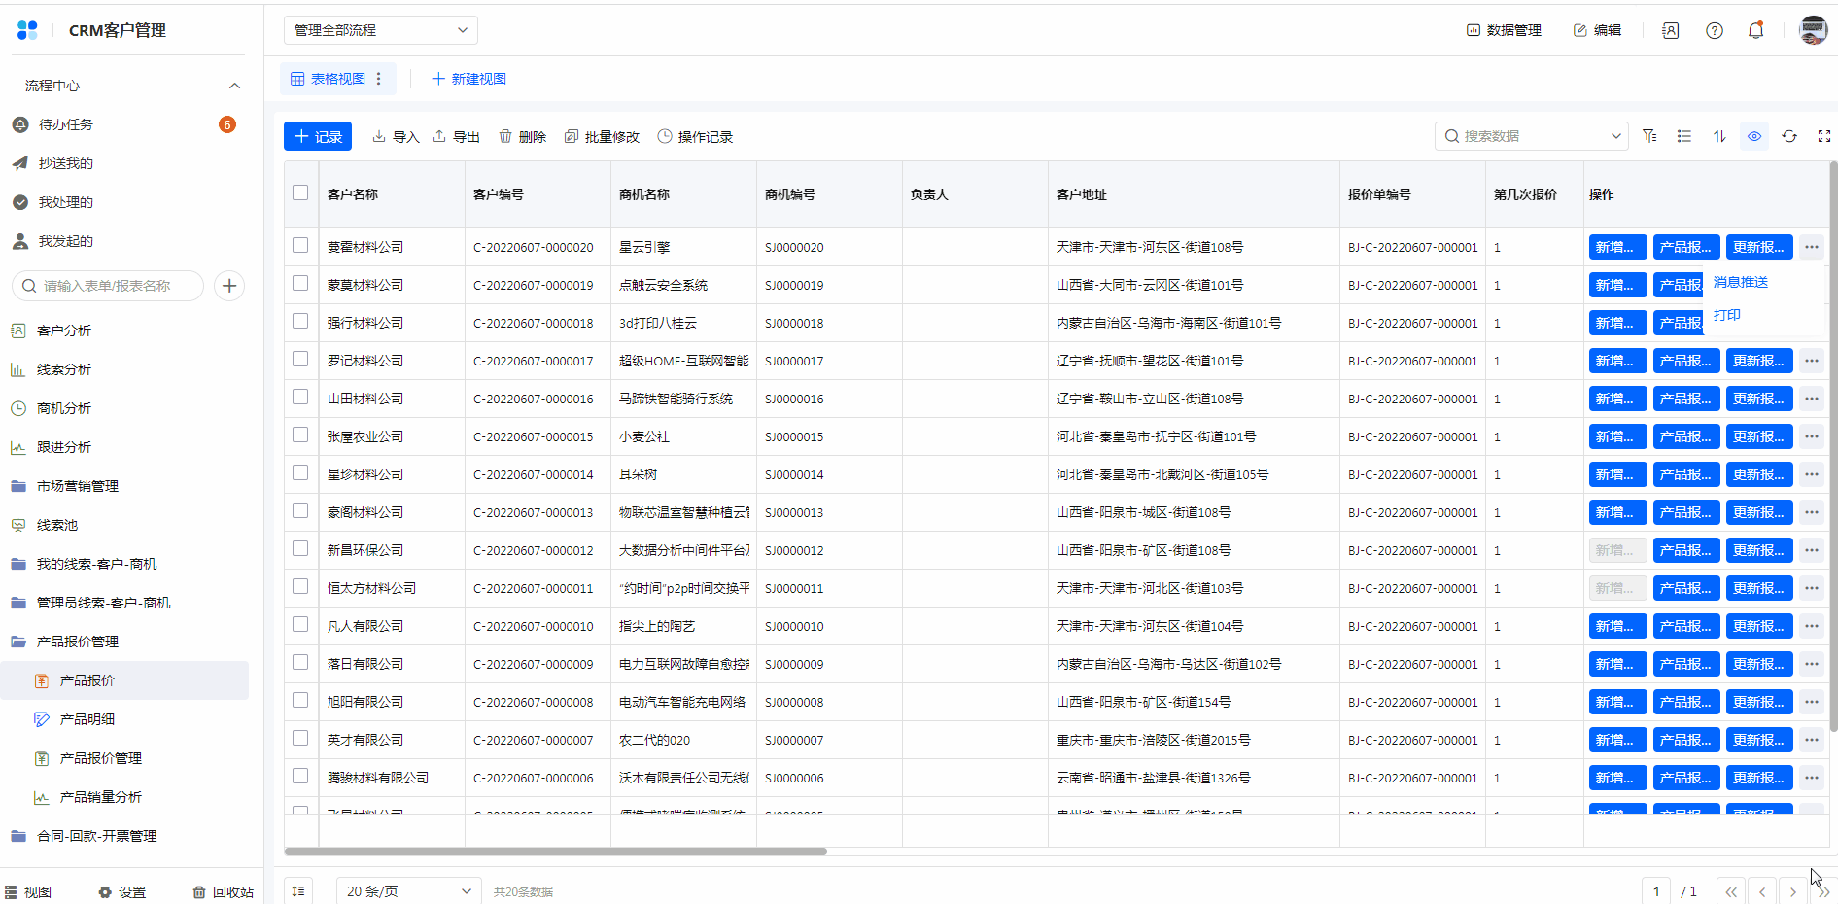The image size is (1838, 904).
Task: Open the table view options dots
Action: [379, 79]
